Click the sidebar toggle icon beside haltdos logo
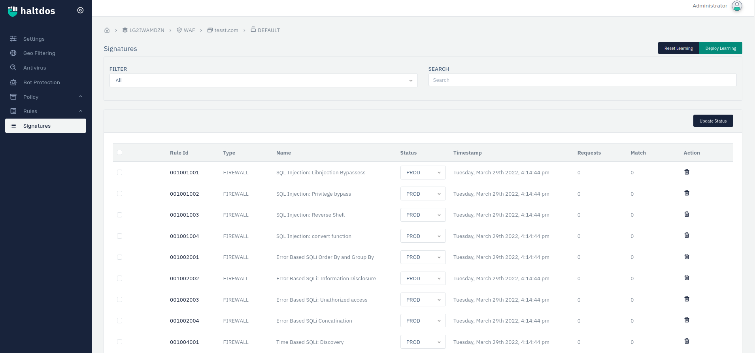Screen dimensions: 755x353 pyautogui.click(x=80, y=10)
